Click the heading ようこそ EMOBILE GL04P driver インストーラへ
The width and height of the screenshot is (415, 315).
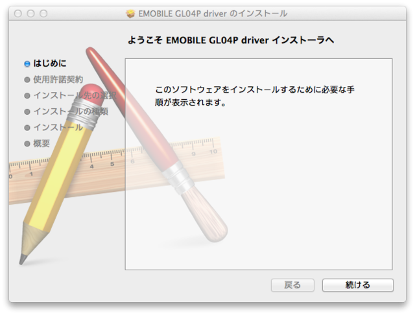pyautogui.click(x=231, y=40)
